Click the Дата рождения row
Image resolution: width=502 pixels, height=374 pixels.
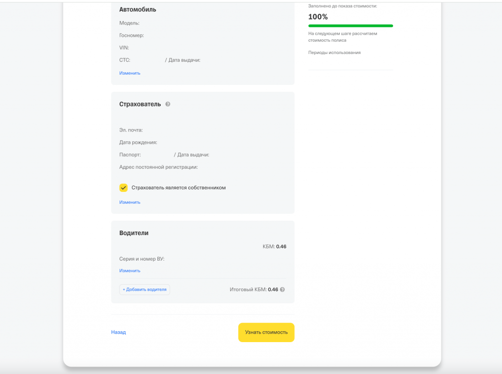[138, 142]
